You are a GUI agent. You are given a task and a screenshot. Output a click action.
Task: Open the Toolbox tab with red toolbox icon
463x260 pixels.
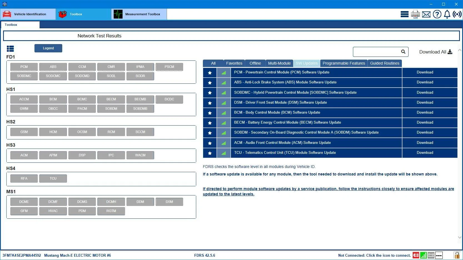pos(83,14)
